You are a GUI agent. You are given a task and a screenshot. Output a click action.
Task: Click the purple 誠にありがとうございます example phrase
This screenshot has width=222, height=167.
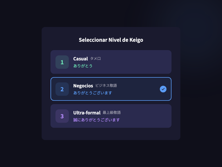pos(96,120)
